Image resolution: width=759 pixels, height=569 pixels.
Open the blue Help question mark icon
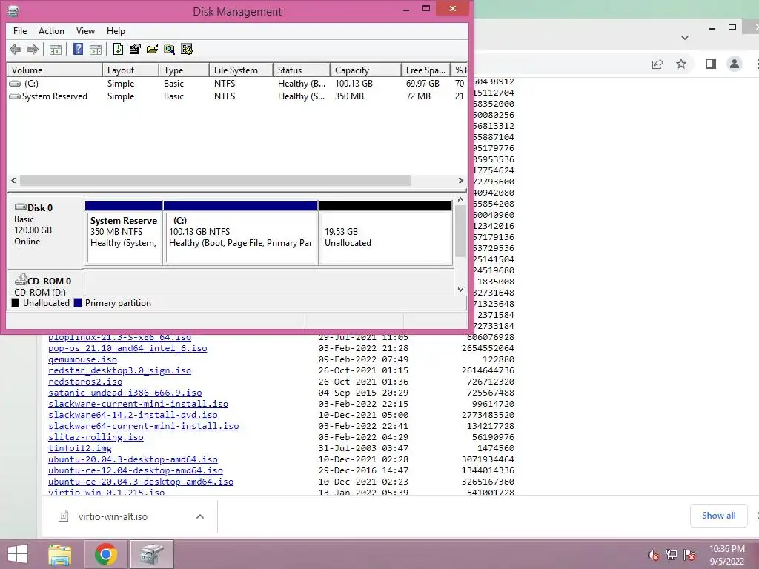click(78, 49)
